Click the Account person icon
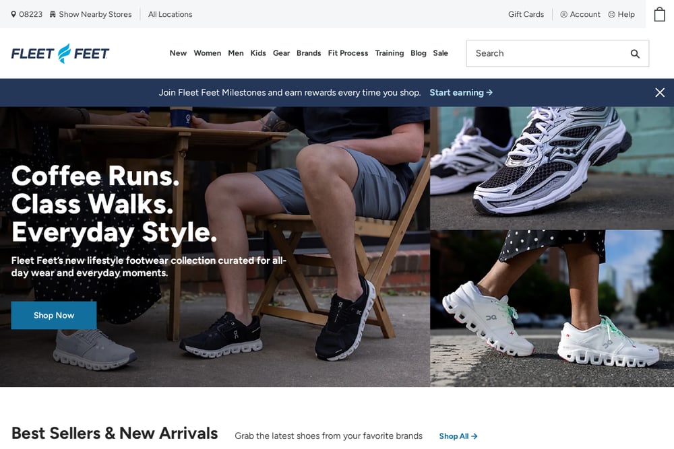 coord(563,14)
